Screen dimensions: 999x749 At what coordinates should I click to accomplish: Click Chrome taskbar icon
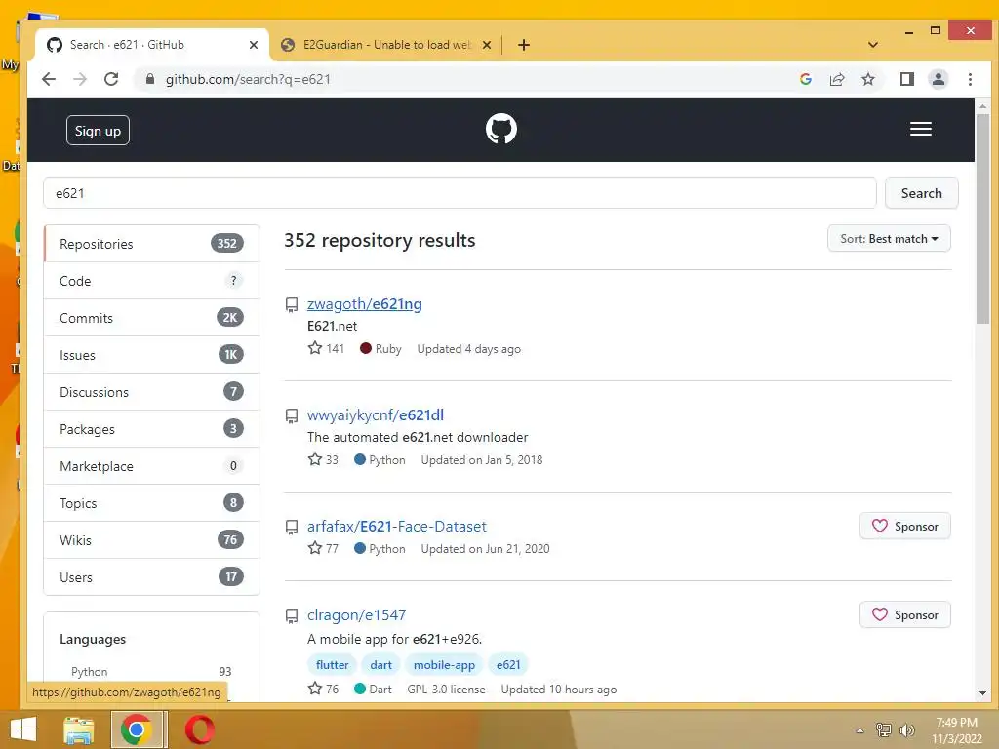click(137, 729)
